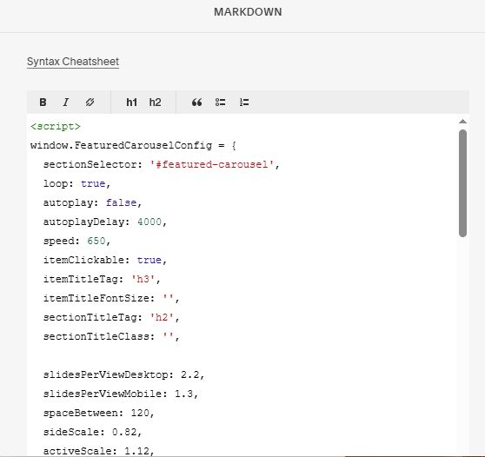The height and width of the screenshot is (457, 485).
Task: Click the autoplay false value
Action: pyautogui.click(x=122, y=202)
